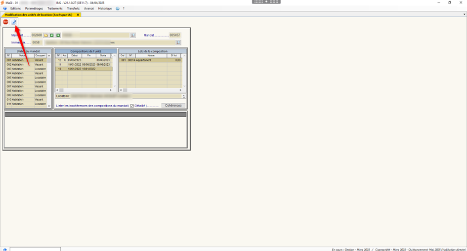467x251 pixels.
Task: Open the folder icon next to Mandant 002608
Action: click(46, 36)
